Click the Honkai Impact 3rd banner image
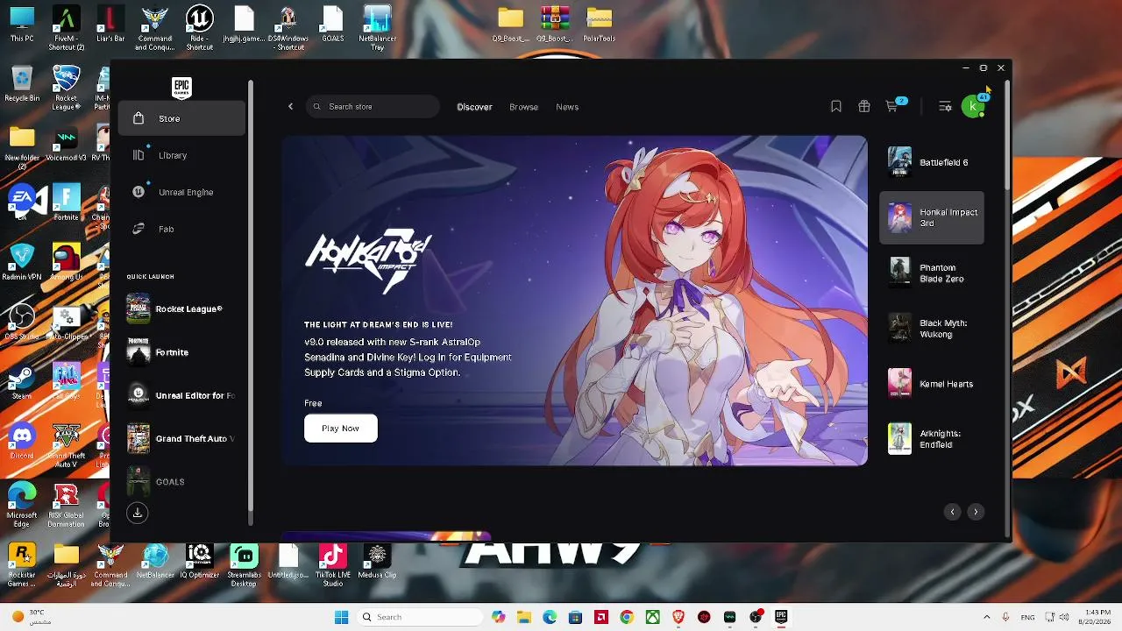Screen dimensions: 1122x631 click(x=574, y=300)
